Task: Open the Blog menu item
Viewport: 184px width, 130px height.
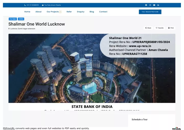Action: pos(92,12)
